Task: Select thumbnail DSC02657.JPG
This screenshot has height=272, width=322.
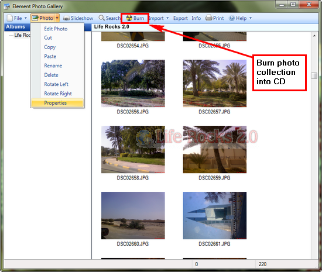Action: point(215,83)
